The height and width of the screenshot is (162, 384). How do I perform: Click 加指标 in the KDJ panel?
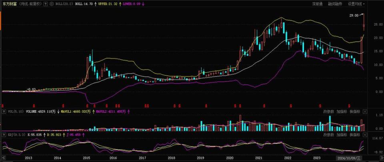(342, 135)
